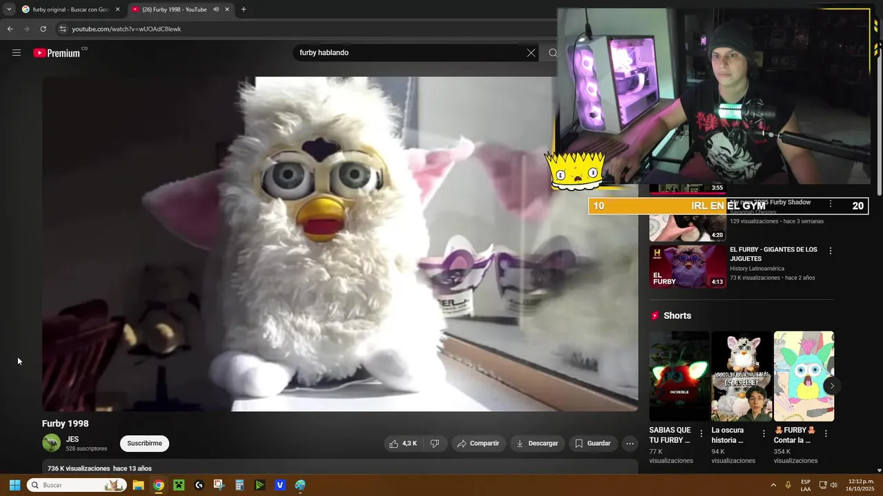Show next Shorts with the arrow
Screen dimensions: 883x496
tap(832, 386)
